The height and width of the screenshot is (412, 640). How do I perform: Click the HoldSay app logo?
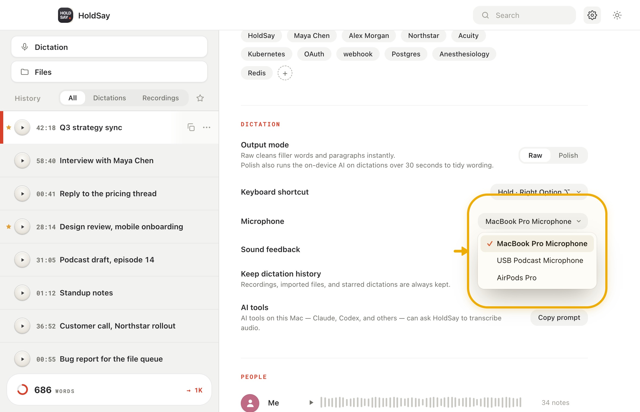pyautogui.click(x=65, y=15)
